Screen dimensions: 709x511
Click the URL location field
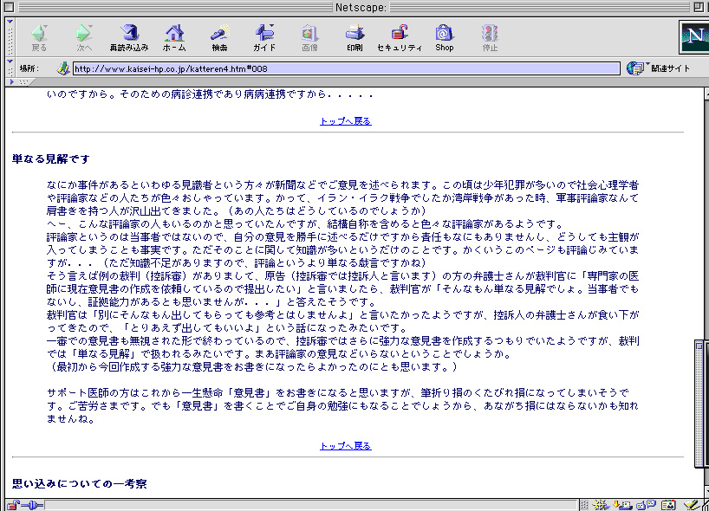pos(347,68)
